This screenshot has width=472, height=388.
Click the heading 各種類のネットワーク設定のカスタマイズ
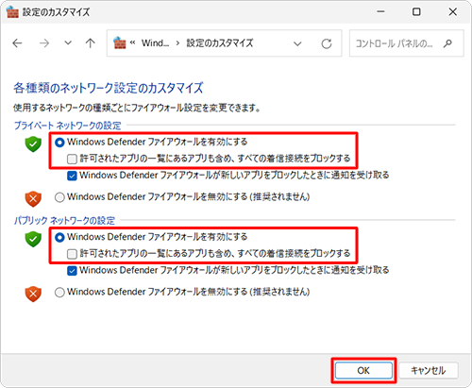tap(109, 88)
